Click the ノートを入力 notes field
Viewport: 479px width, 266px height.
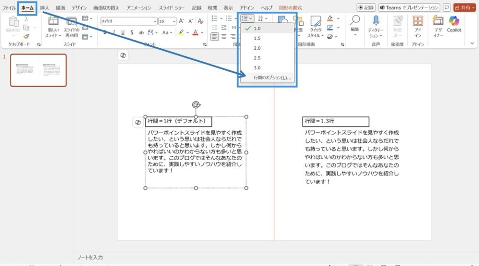tap(90, 258)
